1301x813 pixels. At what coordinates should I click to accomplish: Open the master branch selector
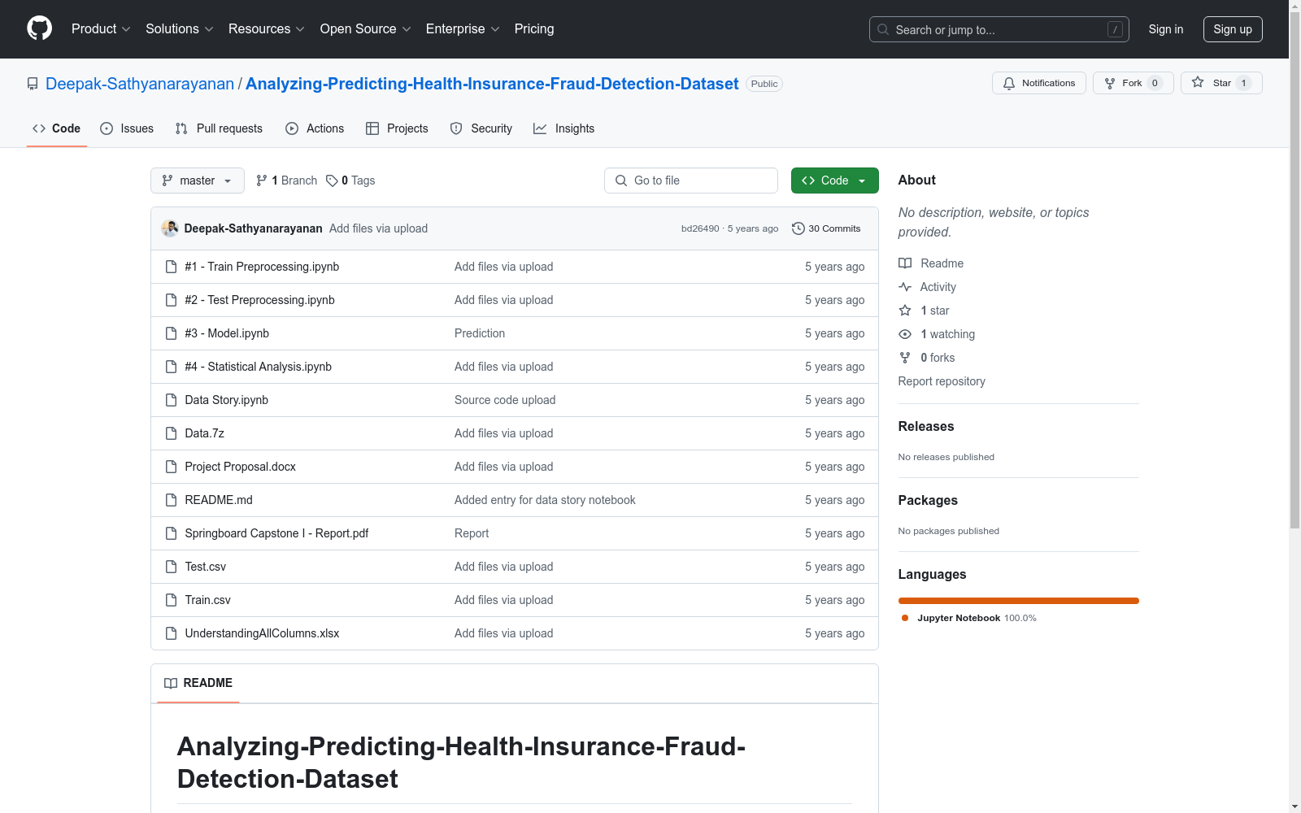click(x=197, y=180)
